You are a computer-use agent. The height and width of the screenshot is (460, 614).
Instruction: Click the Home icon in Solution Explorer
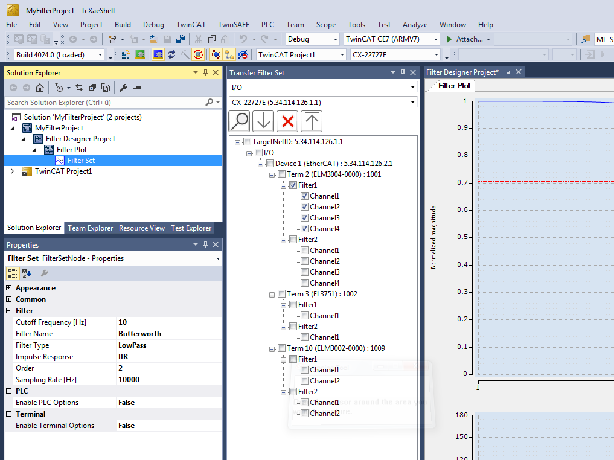40,88
